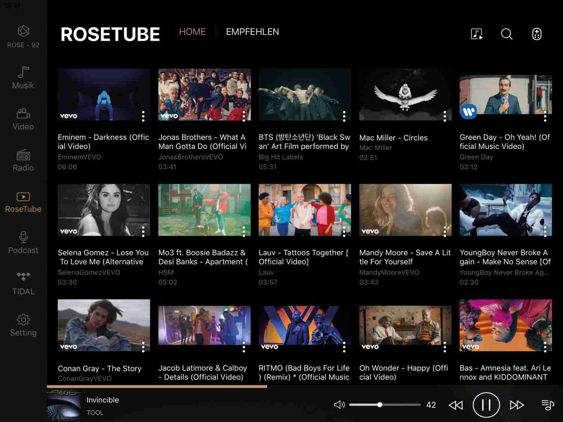Open options for Green Day video
Image resolution: width=563 pixels, height=422 pixels.
(545, 116)
